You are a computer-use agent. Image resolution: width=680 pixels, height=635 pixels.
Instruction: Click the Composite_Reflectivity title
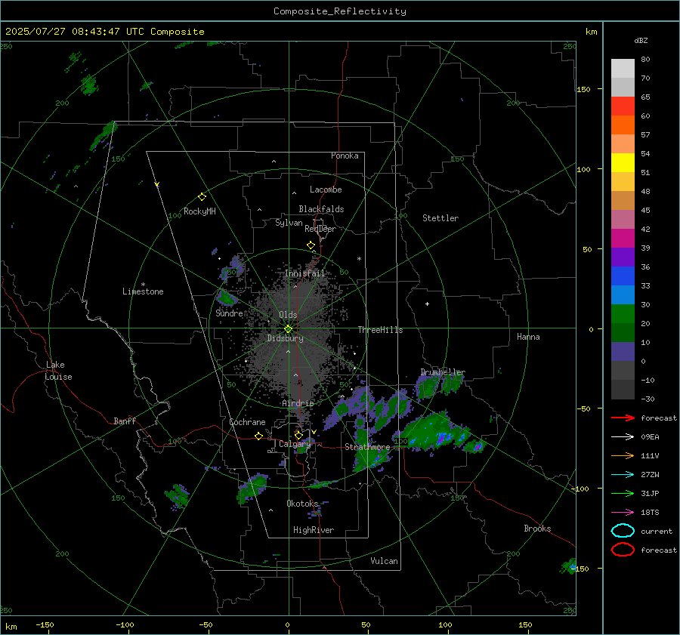340,11
